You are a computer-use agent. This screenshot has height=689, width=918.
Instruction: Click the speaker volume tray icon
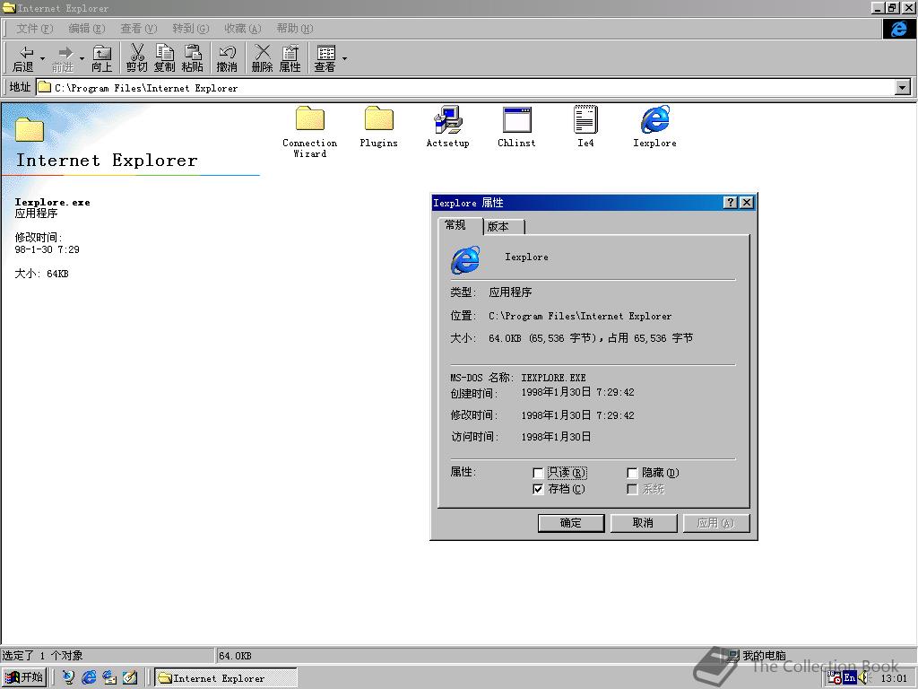(863, 678)
